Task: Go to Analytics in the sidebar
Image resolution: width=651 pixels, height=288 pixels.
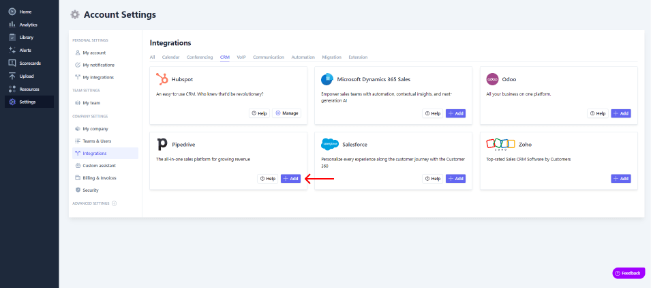Action: click(x=29, y=25)
